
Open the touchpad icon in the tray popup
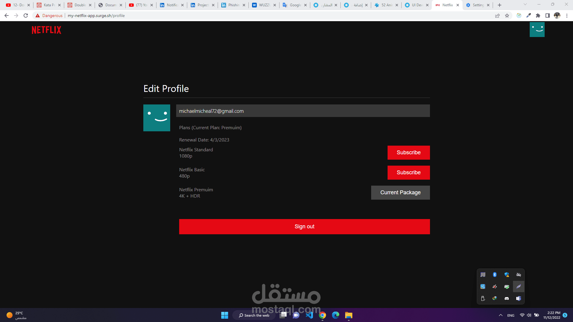tap(483, 275)
